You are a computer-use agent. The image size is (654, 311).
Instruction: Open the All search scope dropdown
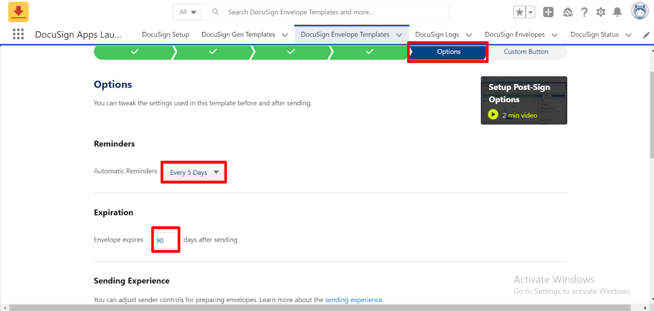(x=187, y=12)
